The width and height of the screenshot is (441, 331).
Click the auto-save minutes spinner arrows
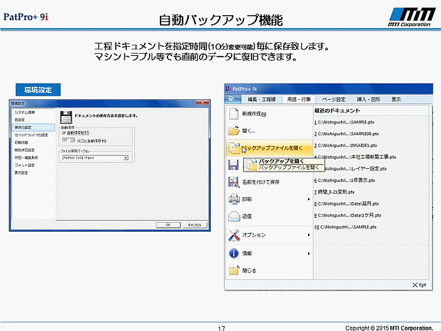pos(72,140)
